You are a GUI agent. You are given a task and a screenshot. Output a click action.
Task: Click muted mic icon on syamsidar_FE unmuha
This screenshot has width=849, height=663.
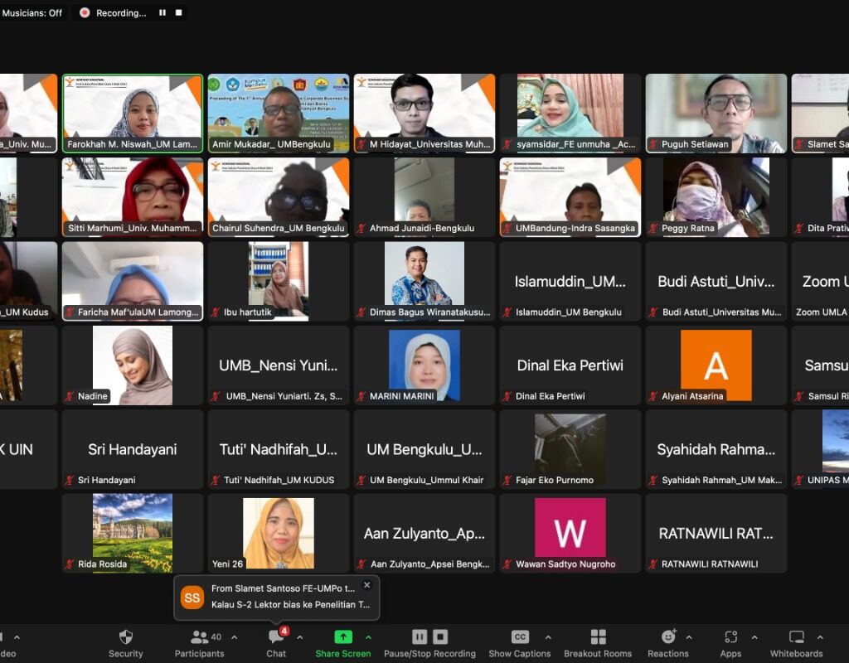click(x=507, y=144)
